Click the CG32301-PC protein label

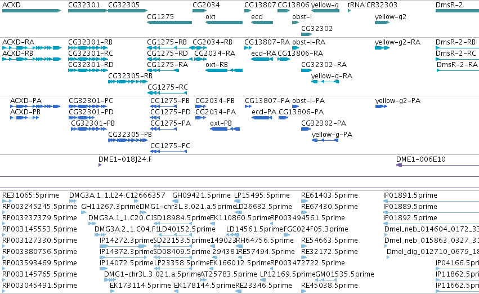click(x=91, y=101)
